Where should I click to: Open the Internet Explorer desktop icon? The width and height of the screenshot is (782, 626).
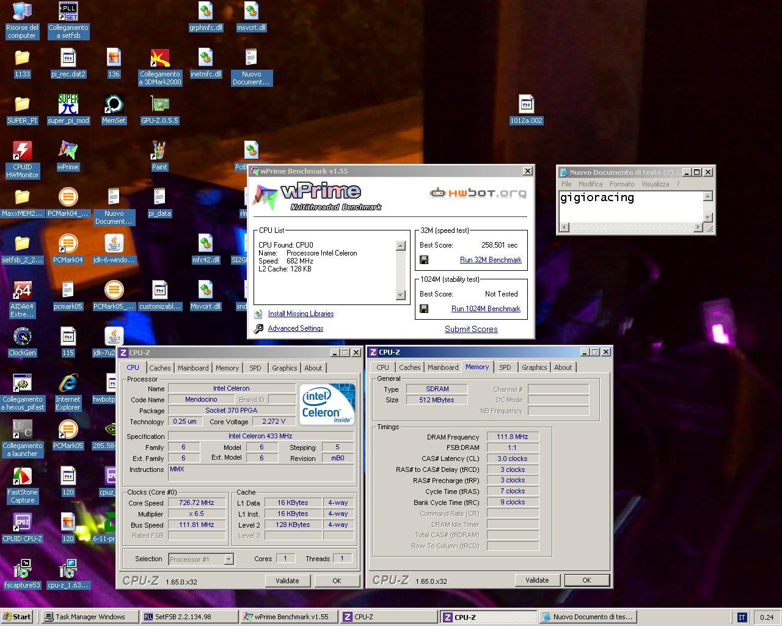pyautogui.click(x=68, y=392)
